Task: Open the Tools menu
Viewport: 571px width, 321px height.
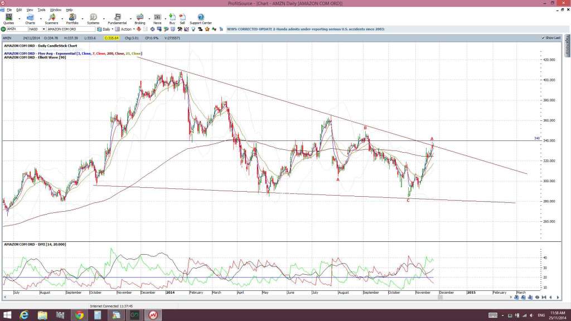Action: pos(41,10)
